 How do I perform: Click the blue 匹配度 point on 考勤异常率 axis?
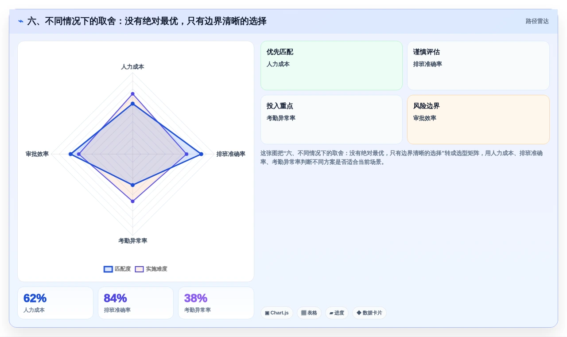tap(132, 185)
